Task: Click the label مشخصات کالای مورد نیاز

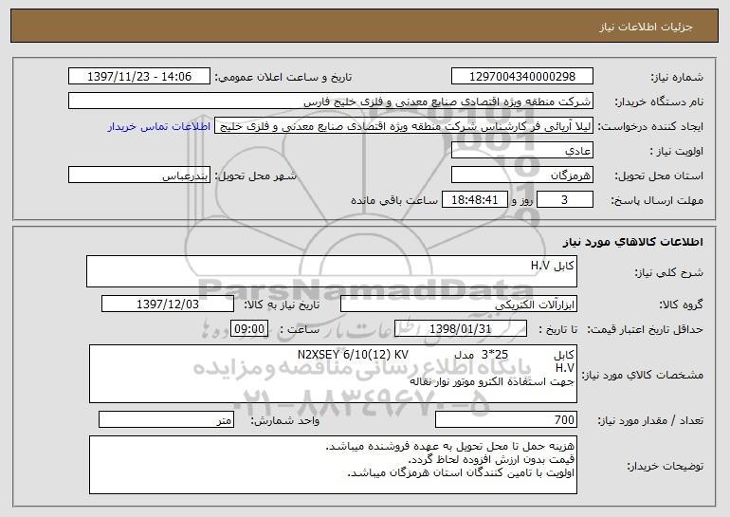Action: (x=644, y=375)
